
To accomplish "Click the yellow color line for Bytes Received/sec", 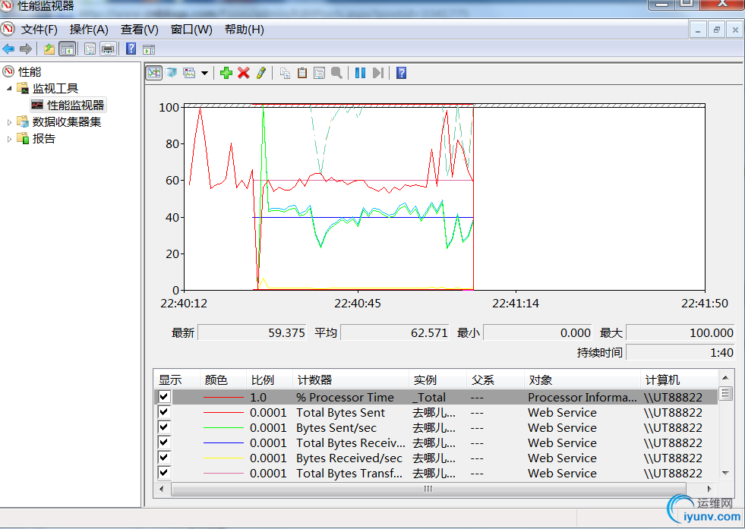I will click(x=223, y=458).
